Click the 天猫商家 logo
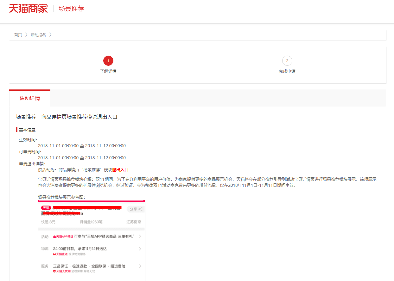This screenshot has width=394, height=281. 29,9
